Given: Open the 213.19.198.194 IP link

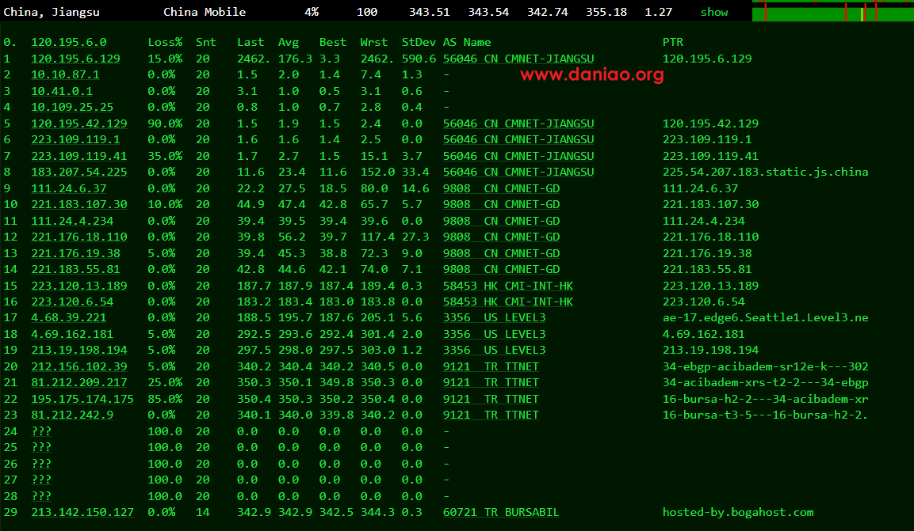Looking at the screenshot, I should click(78, 350).
